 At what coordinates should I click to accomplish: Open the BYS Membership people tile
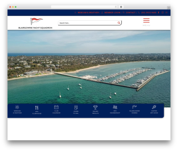(115, 109)
